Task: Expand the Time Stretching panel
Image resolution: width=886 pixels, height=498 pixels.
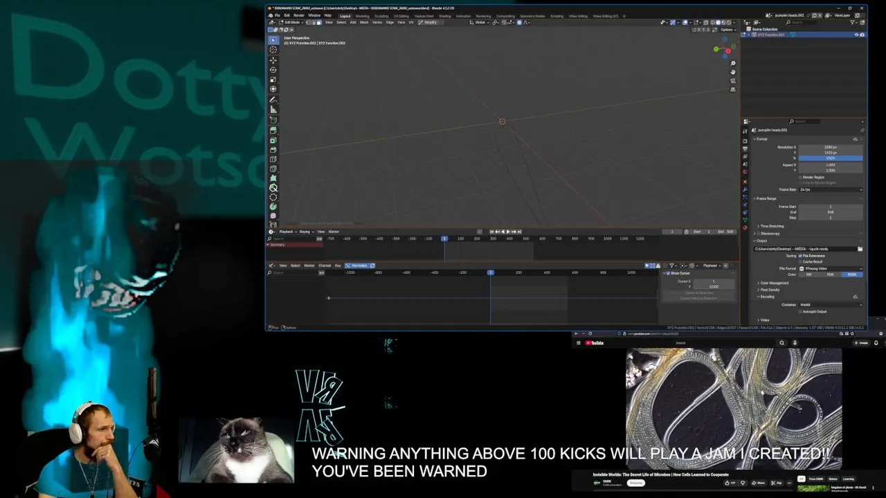Action: click(x=771, y=226)
